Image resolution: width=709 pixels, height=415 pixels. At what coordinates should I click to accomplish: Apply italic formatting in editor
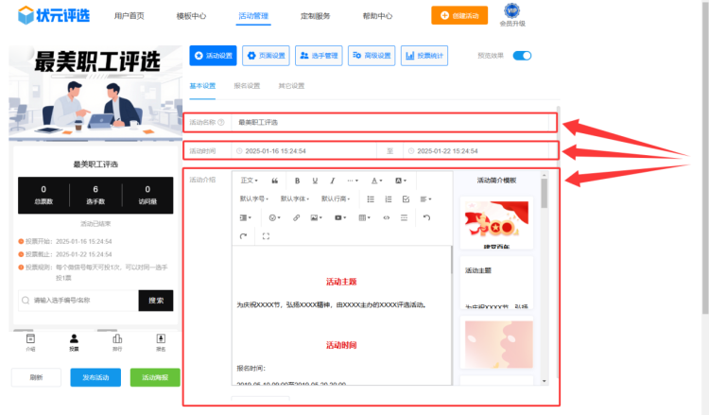(332, 180)
